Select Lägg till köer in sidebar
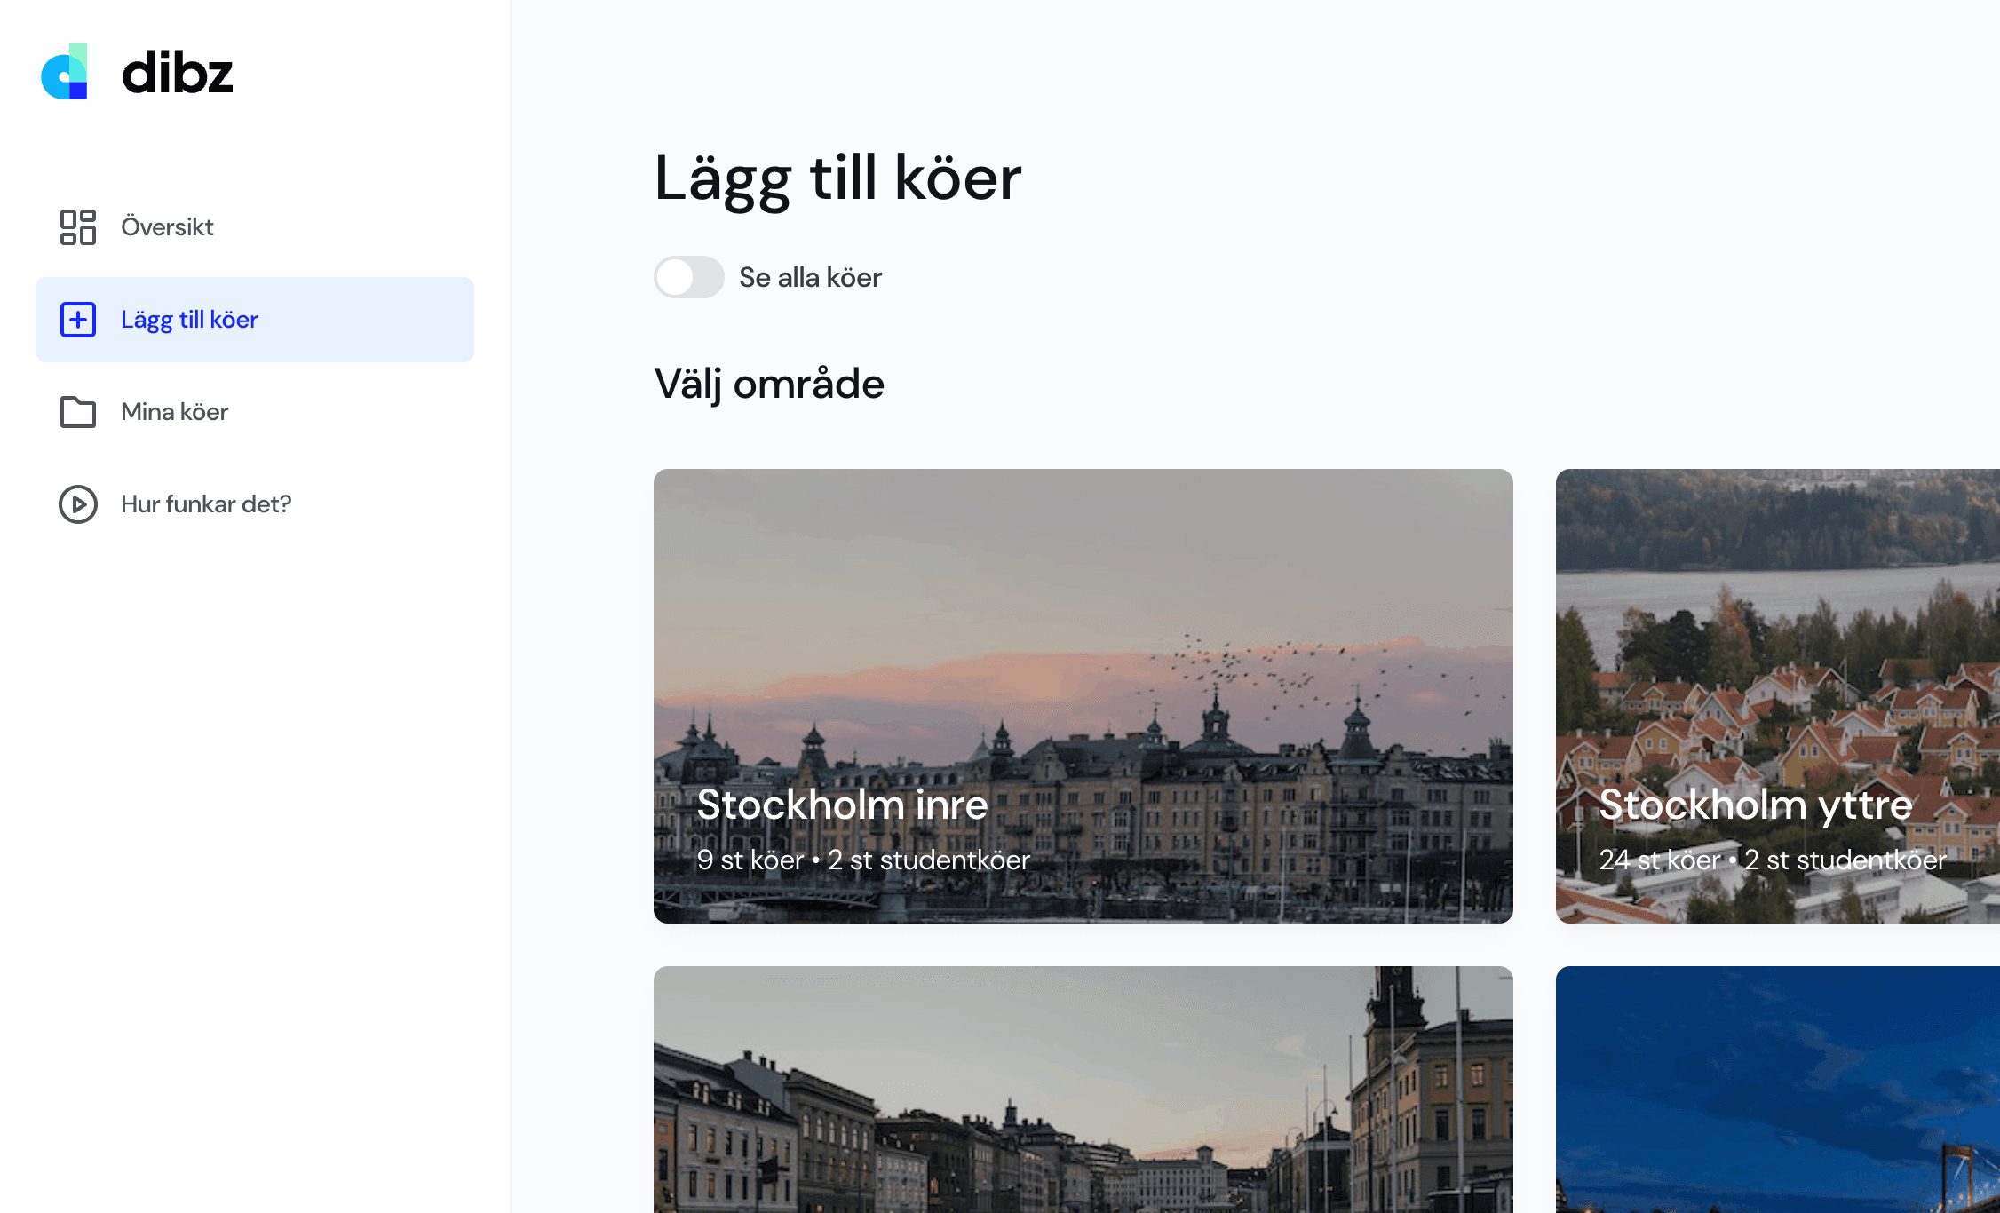Screen dimensions: 2000x1213 [x=255, y=320]
